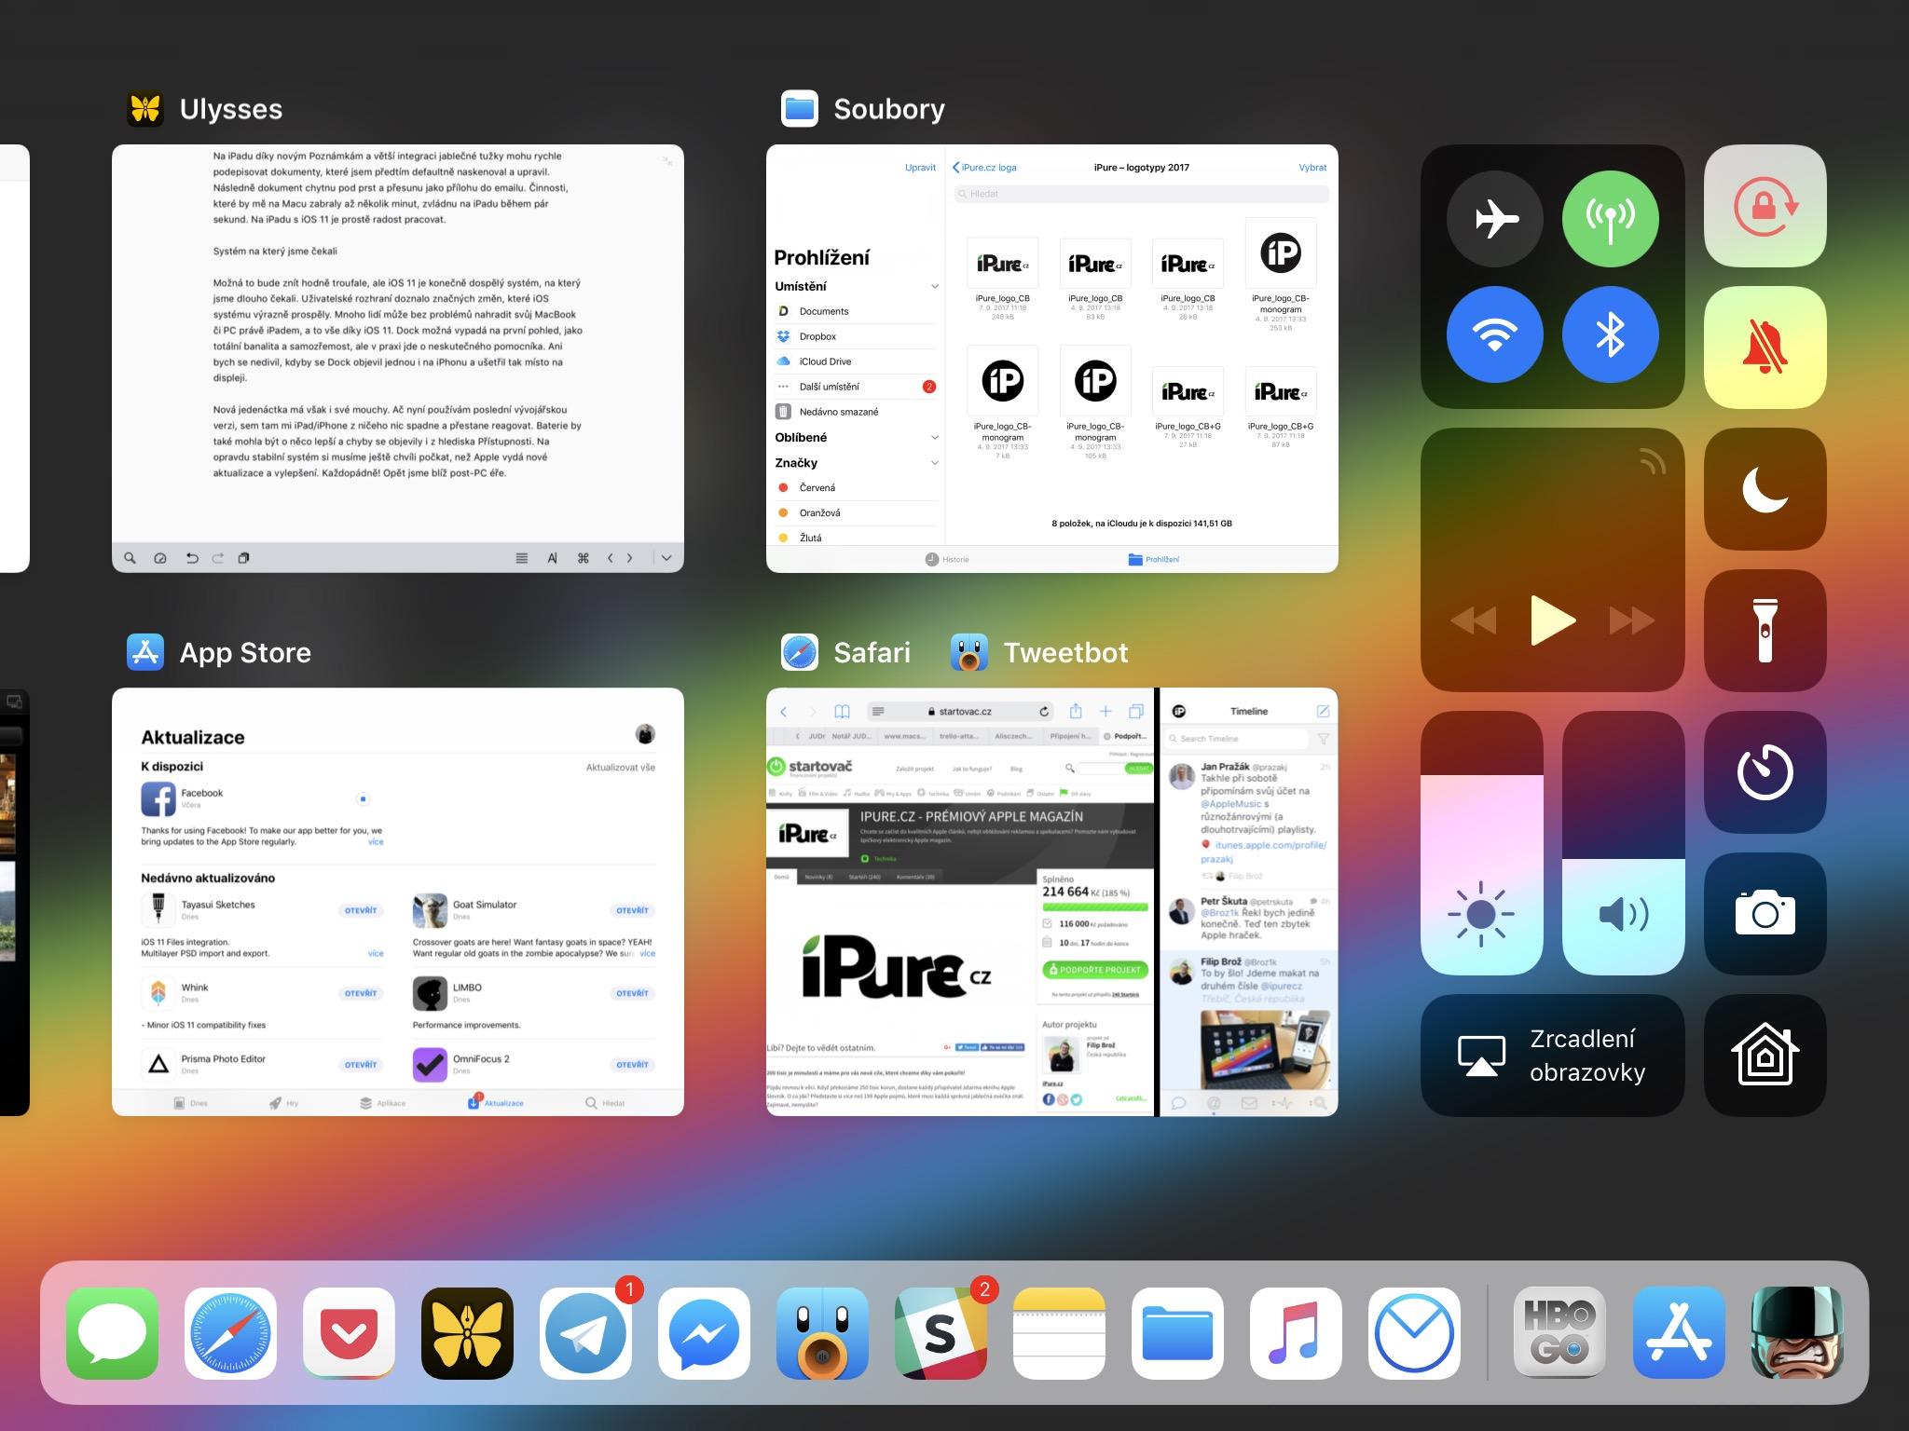This screenshot has width=1909, height=1431.
Task: Launch Camera from Control Center
Action: (1765, 914)
